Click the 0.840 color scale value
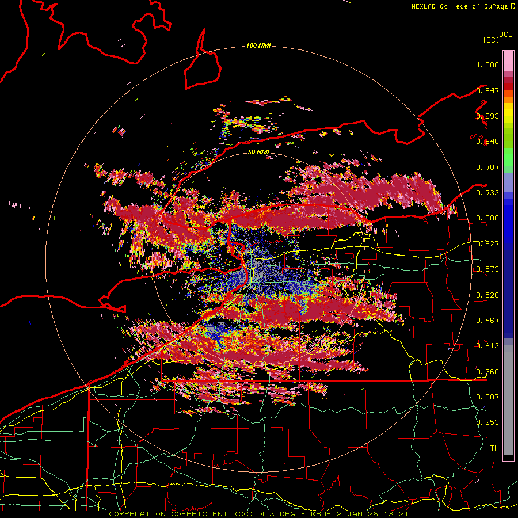Screen dimensions: 518x518 pos(487,142)
